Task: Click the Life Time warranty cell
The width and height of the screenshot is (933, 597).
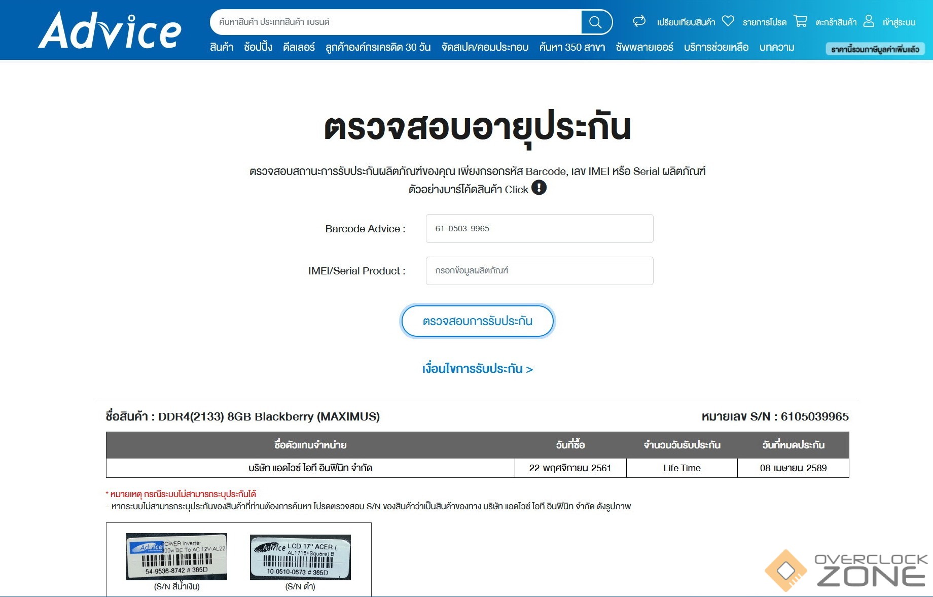Action: (682, 468)
